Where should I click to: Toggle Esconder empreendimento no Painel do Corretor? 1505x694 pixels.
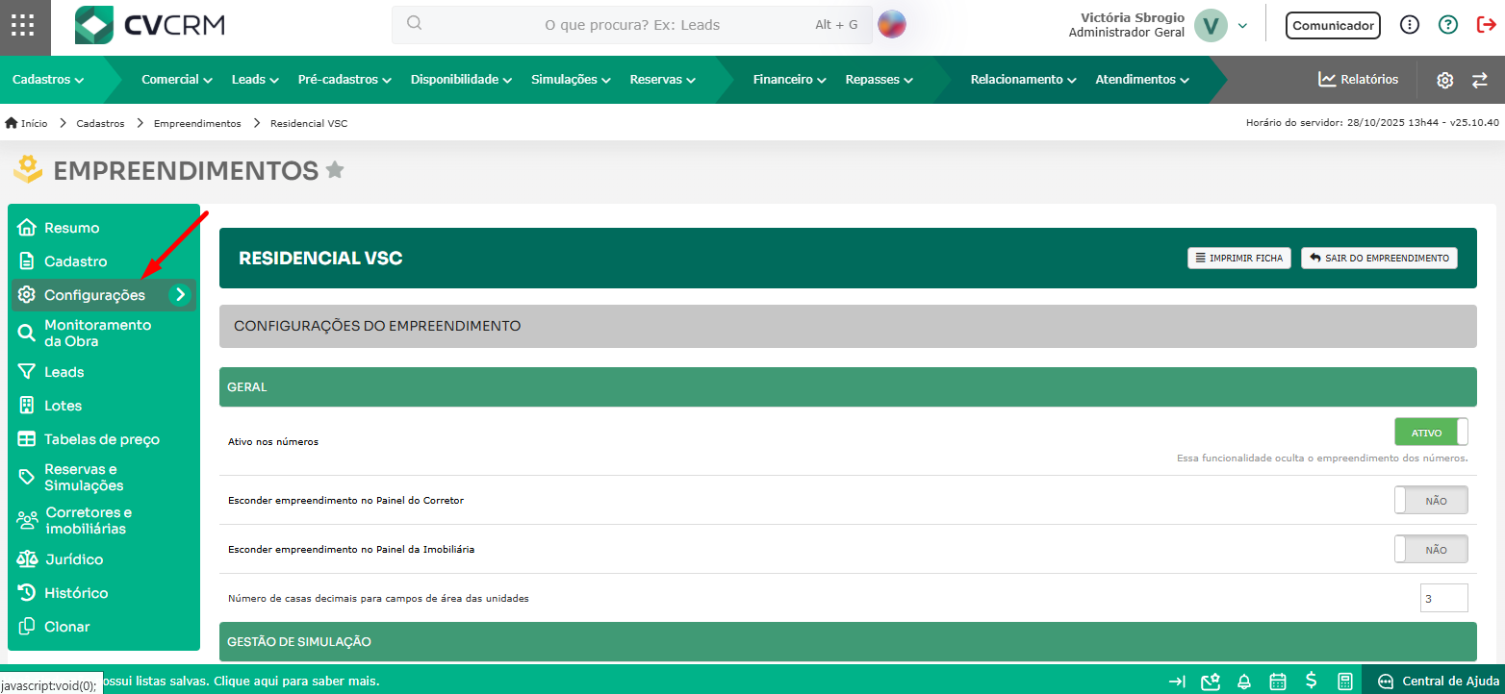(1431, 501)
